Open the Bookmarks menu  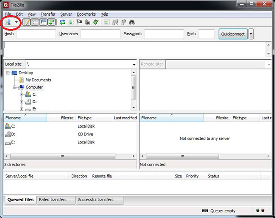click(x=86, y=14)
